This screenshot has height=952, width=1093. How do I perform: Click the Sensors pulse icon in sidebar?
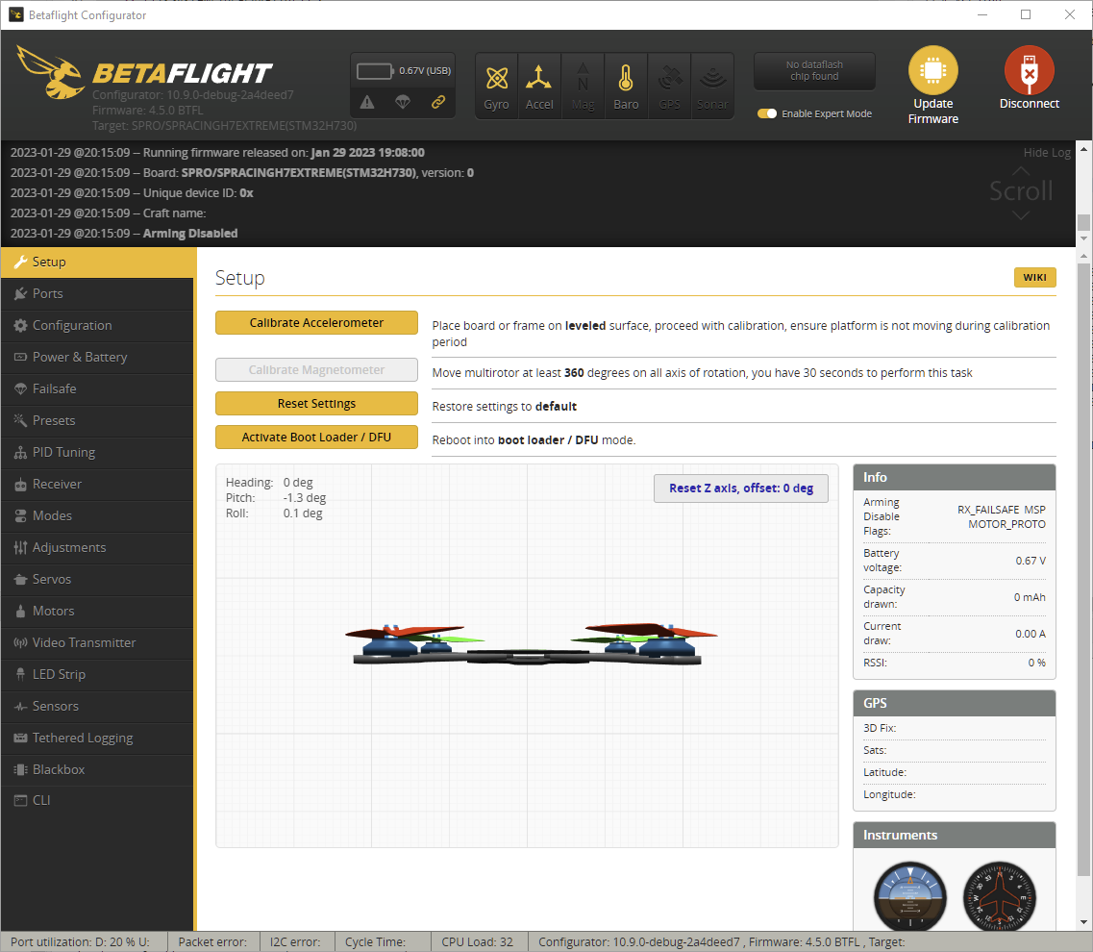point(20,707)
